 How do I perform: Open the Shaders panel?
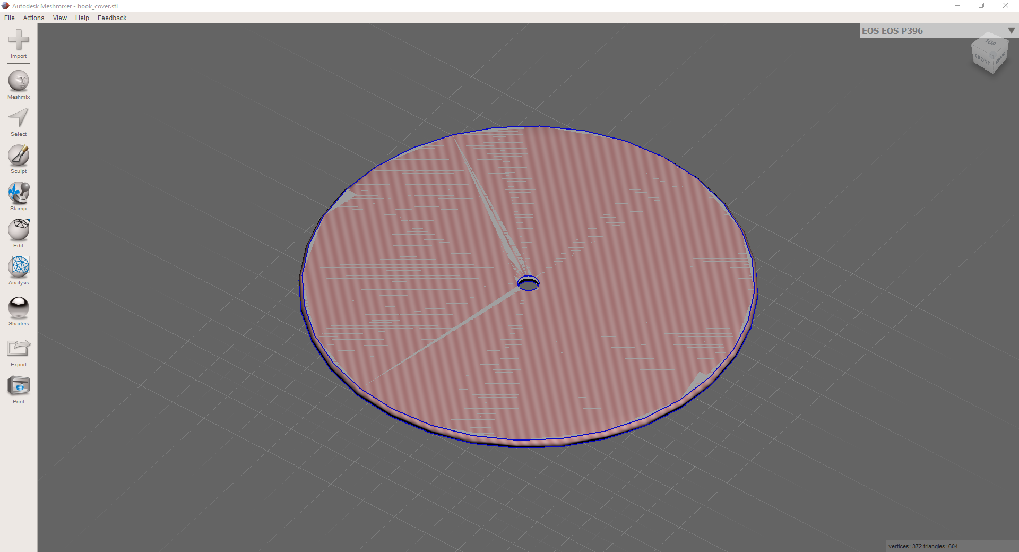(x=19, y=308)
